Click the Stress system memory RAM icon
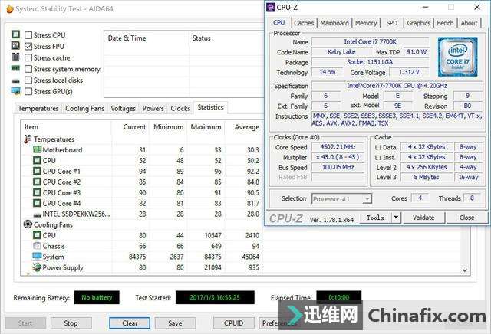This screenshot has width=491, height=334. pos(15,68)
